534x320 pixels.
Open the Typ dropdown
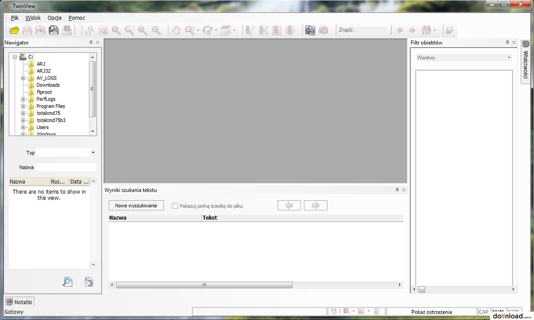93,153
